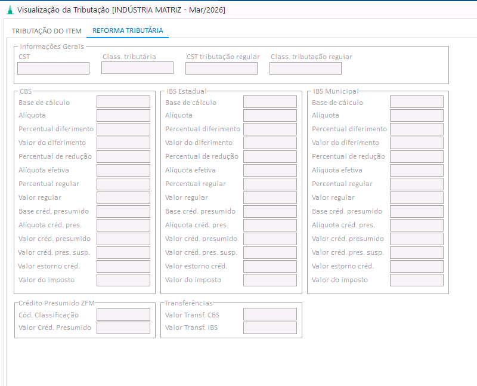Click the ZFM Valor Créd. Presumido field
Viewport: 477px width, 386px height.
click(x=123, y=328)
